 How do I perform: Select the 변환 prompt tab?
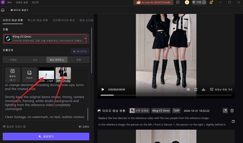click(79, 60)
